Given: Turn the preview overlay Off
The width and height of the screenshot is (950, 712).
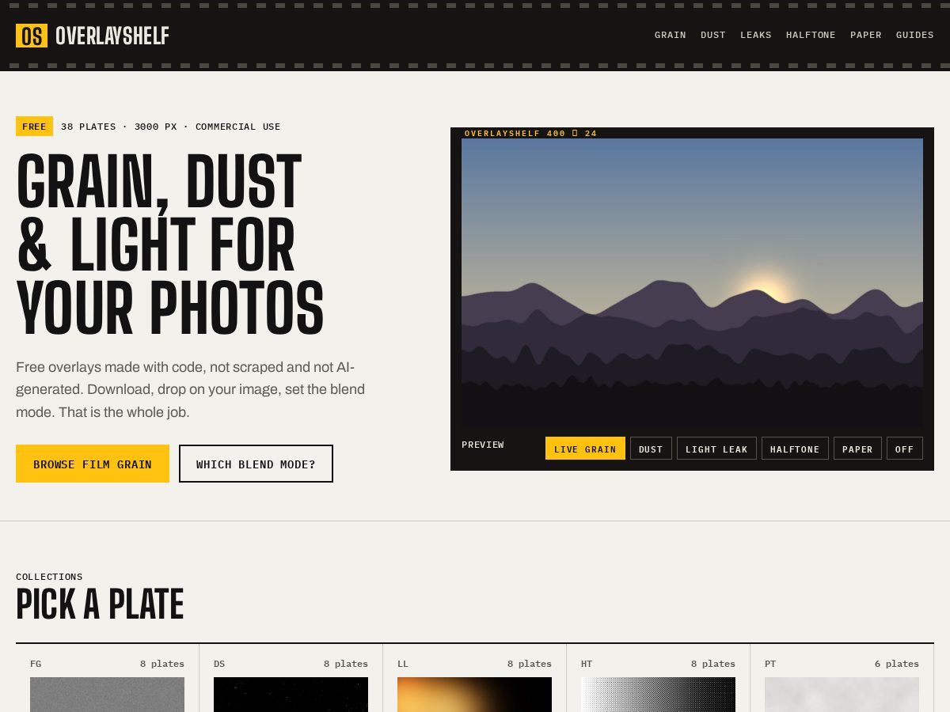Looking at the screenshot, I should point(905,449).
